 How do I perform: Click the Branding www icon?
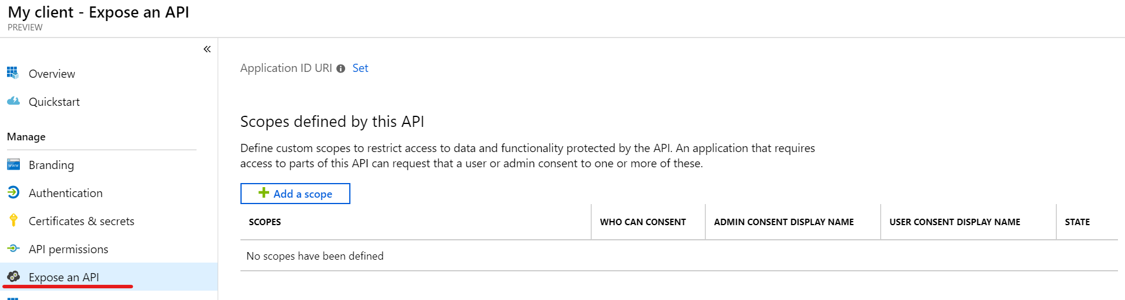tap(13, 164)
